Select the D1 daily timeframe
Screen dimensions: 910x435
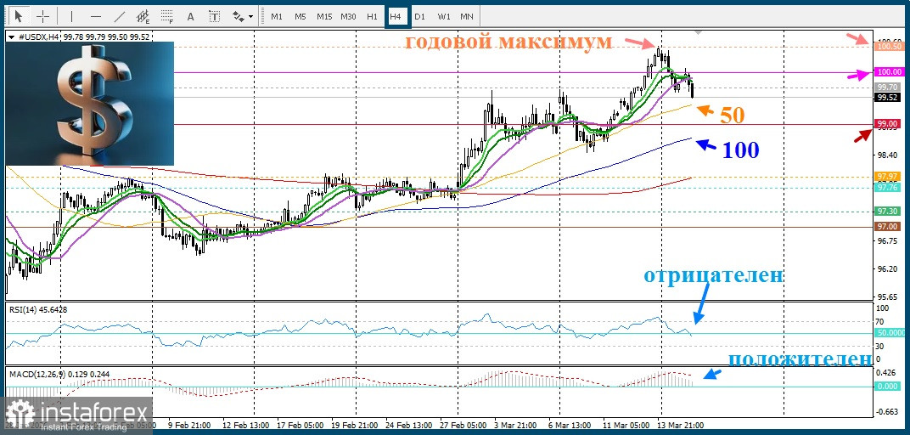point(419,16)
